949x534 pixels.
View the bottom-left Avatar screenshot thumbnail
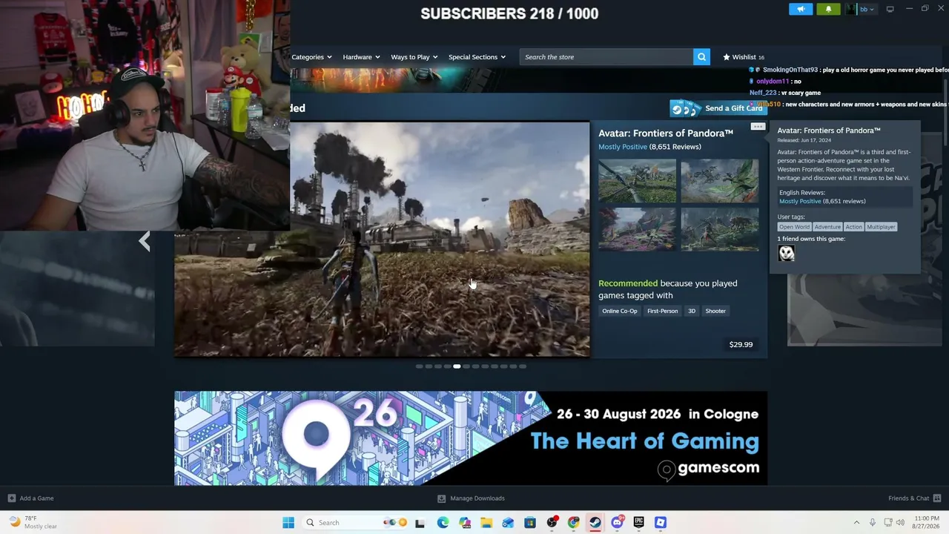point(638,229)
